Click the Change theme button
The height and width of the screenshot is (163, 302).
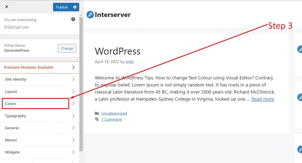coord(67,48)
